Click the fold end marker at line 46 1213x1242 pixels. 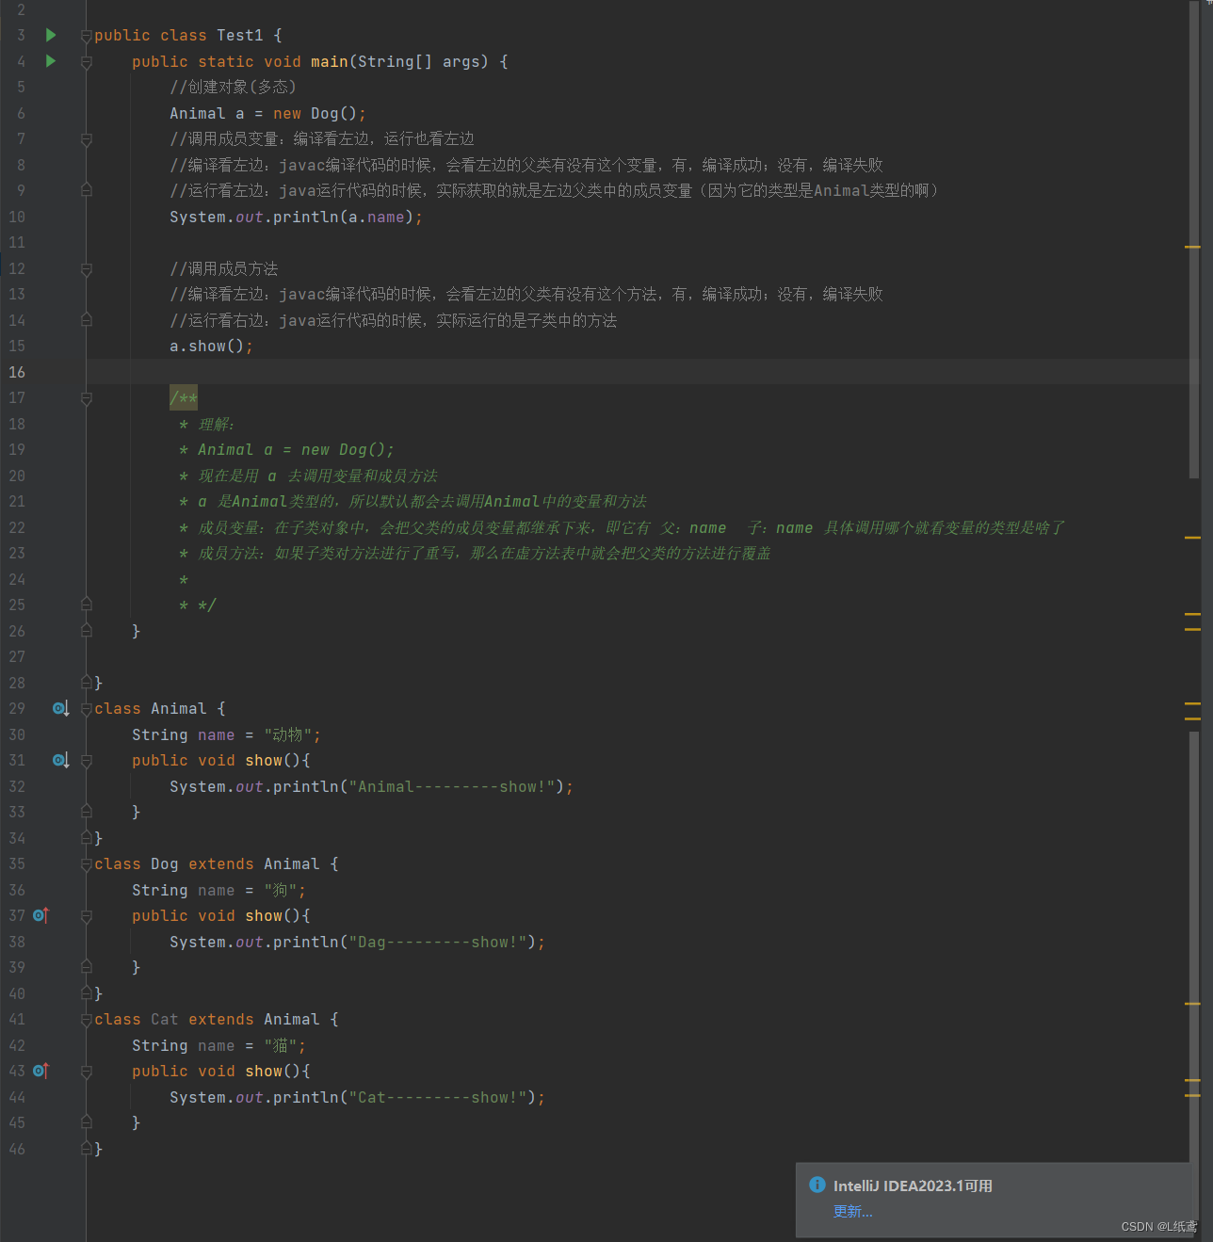coord(87,1148)
